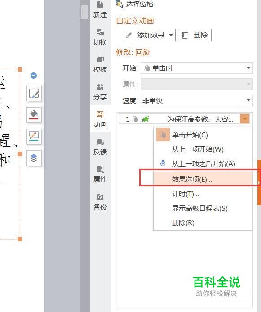Click the top-right handle of the text box

pos(20,69)
